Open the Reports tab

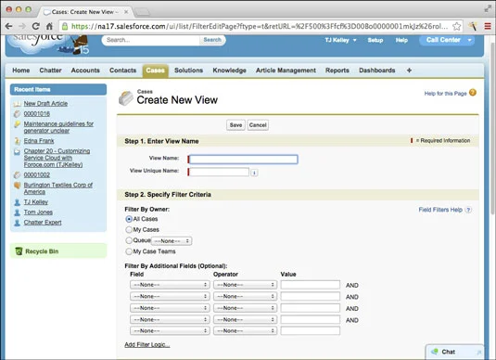[x=337, y=71]
